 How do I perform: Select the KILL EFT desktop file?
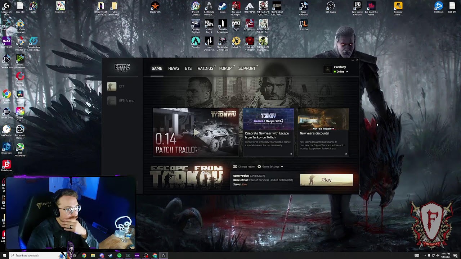click(x=452, y=8)
